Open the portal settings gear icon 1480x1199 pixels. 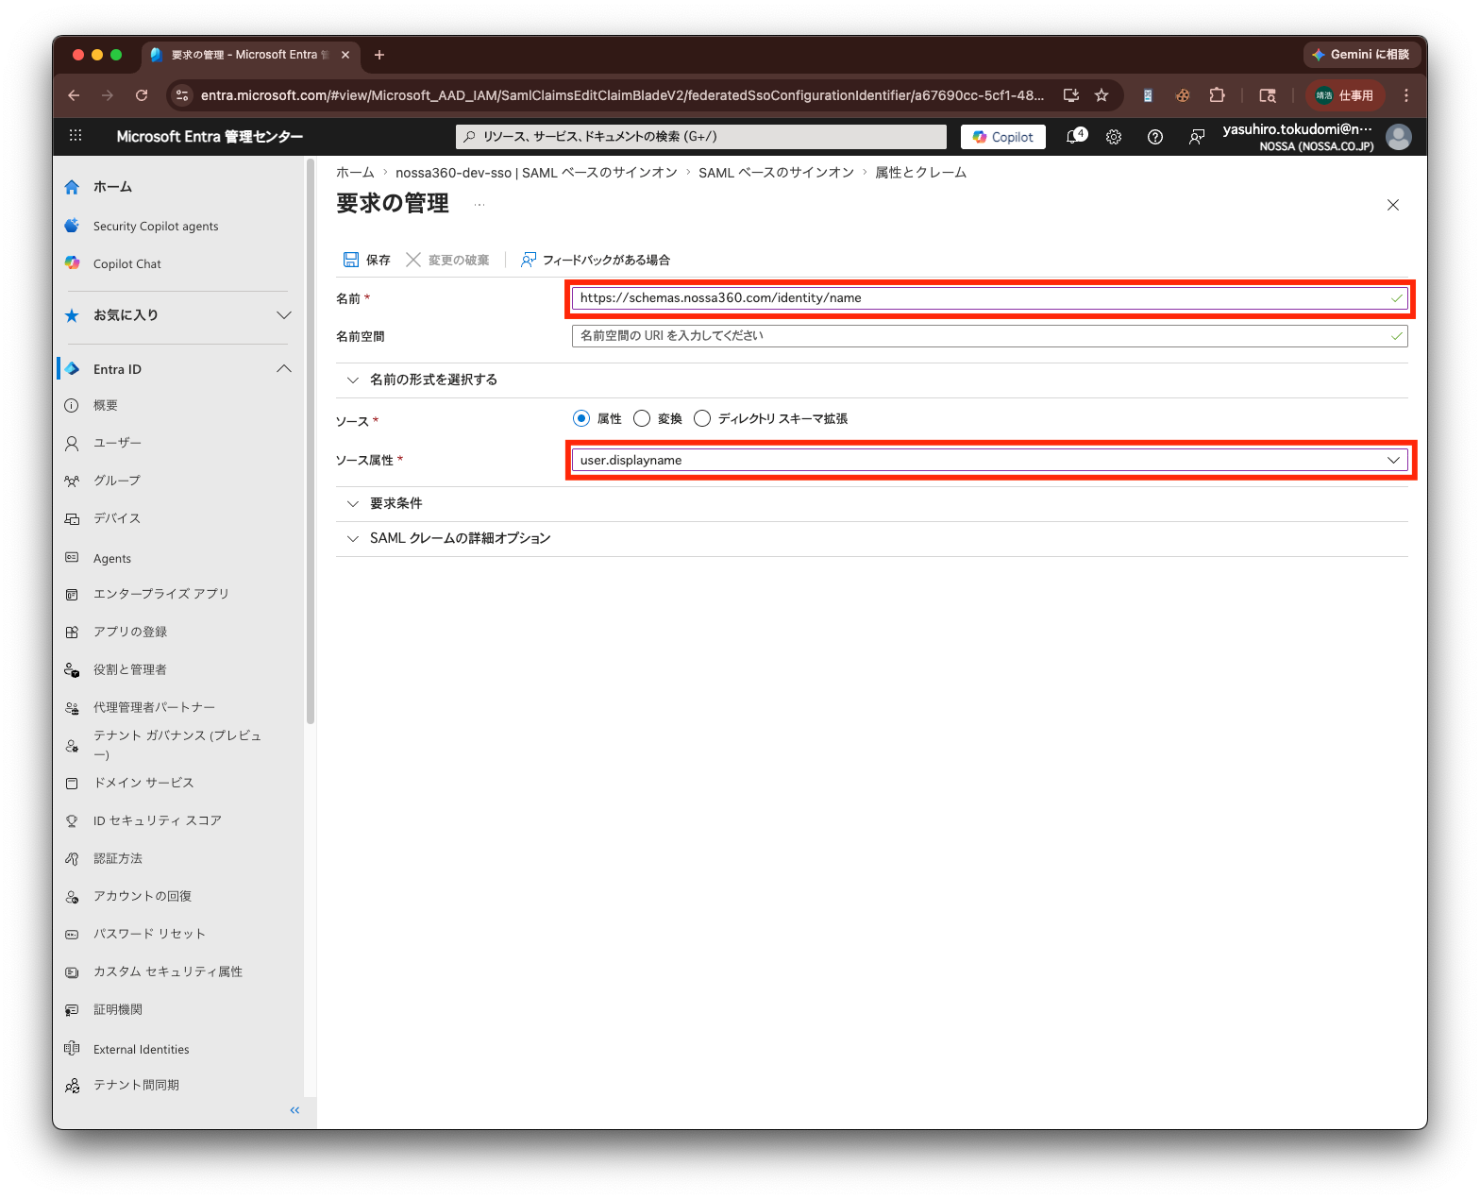click(1114, 137)
